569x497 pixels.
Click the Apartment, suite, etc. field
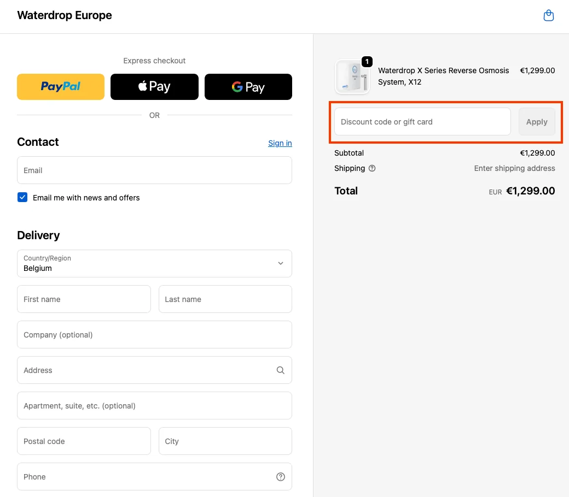[x=154, y=406]
